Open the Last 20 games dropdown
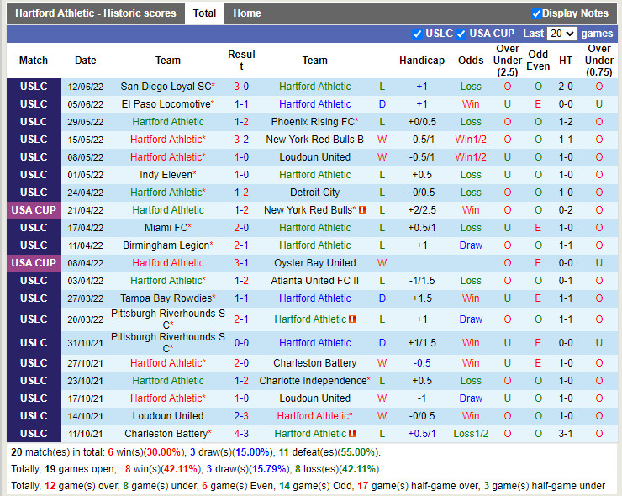Image resolution: width=622 pixels, height=496 pixels. click(561, 34)
